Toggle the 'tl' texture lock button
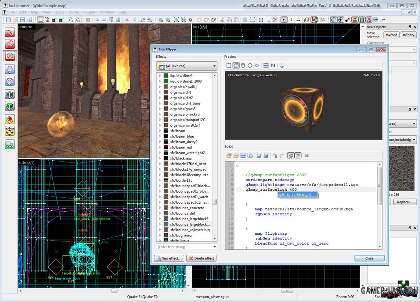The image size is (420, 302). pyautogui.click(x=284, y=20)
